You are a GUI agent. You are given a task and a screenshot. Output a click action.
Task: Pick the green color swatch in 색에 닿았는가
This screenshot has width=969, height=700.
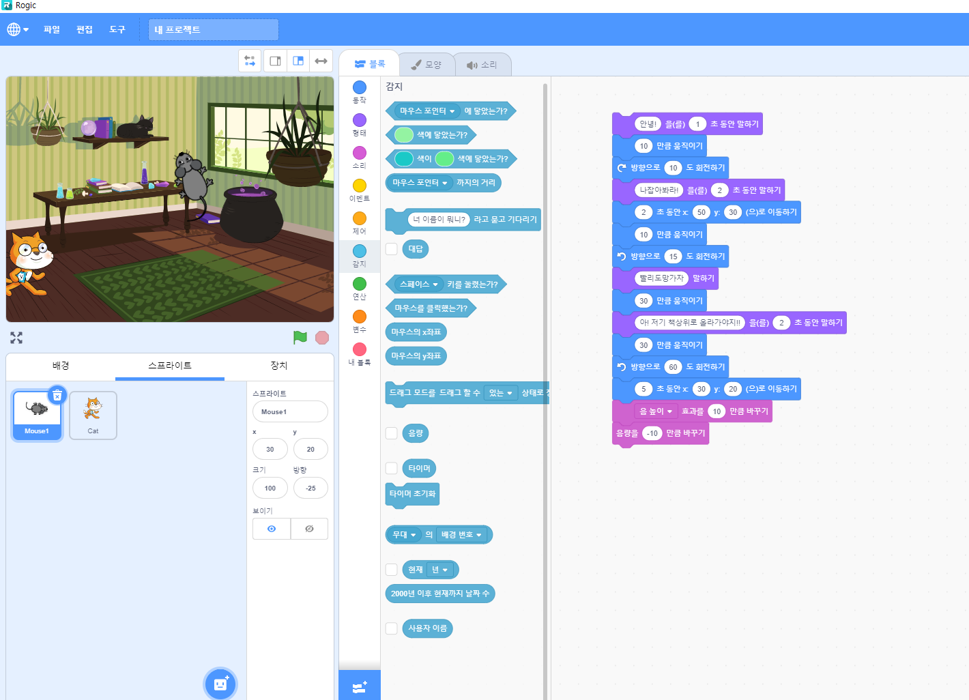(x=404, y=135)
